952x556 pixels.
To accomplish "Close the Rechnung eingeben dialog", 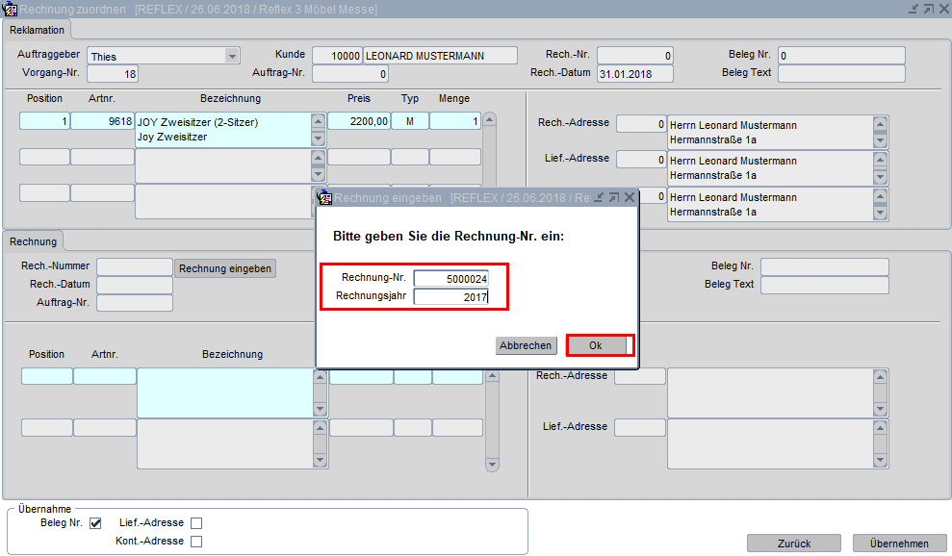I will (630, 198).
